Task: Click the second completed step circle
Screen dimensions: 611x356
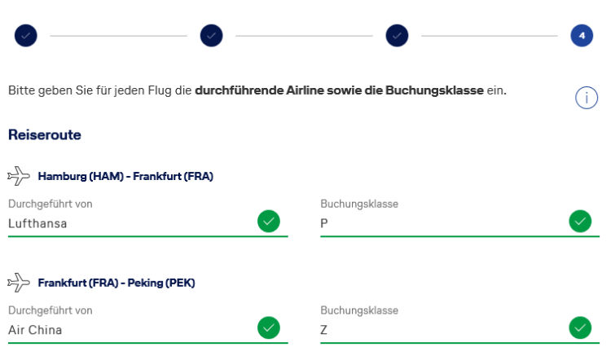Action: click(211, 36)
